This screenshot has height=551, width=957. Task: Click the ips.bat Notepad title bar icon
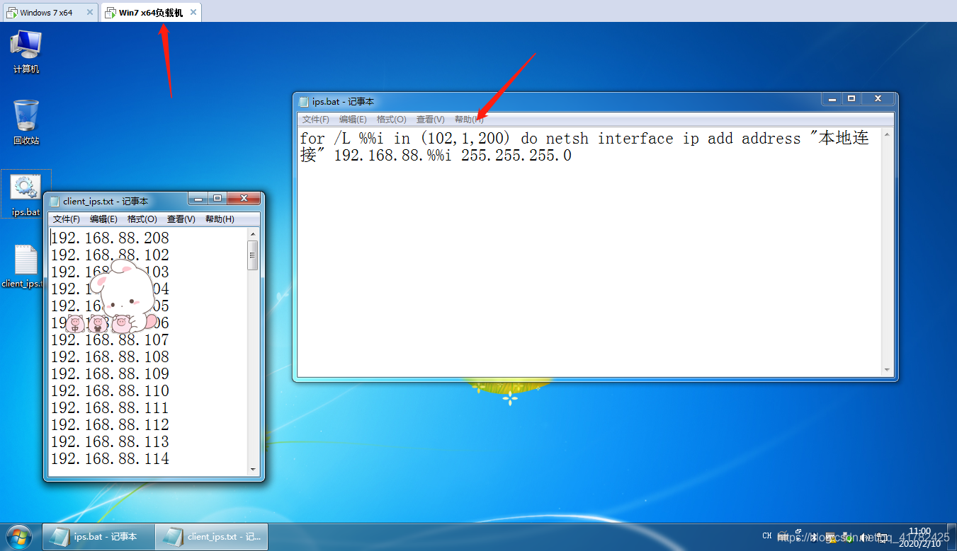304,102
